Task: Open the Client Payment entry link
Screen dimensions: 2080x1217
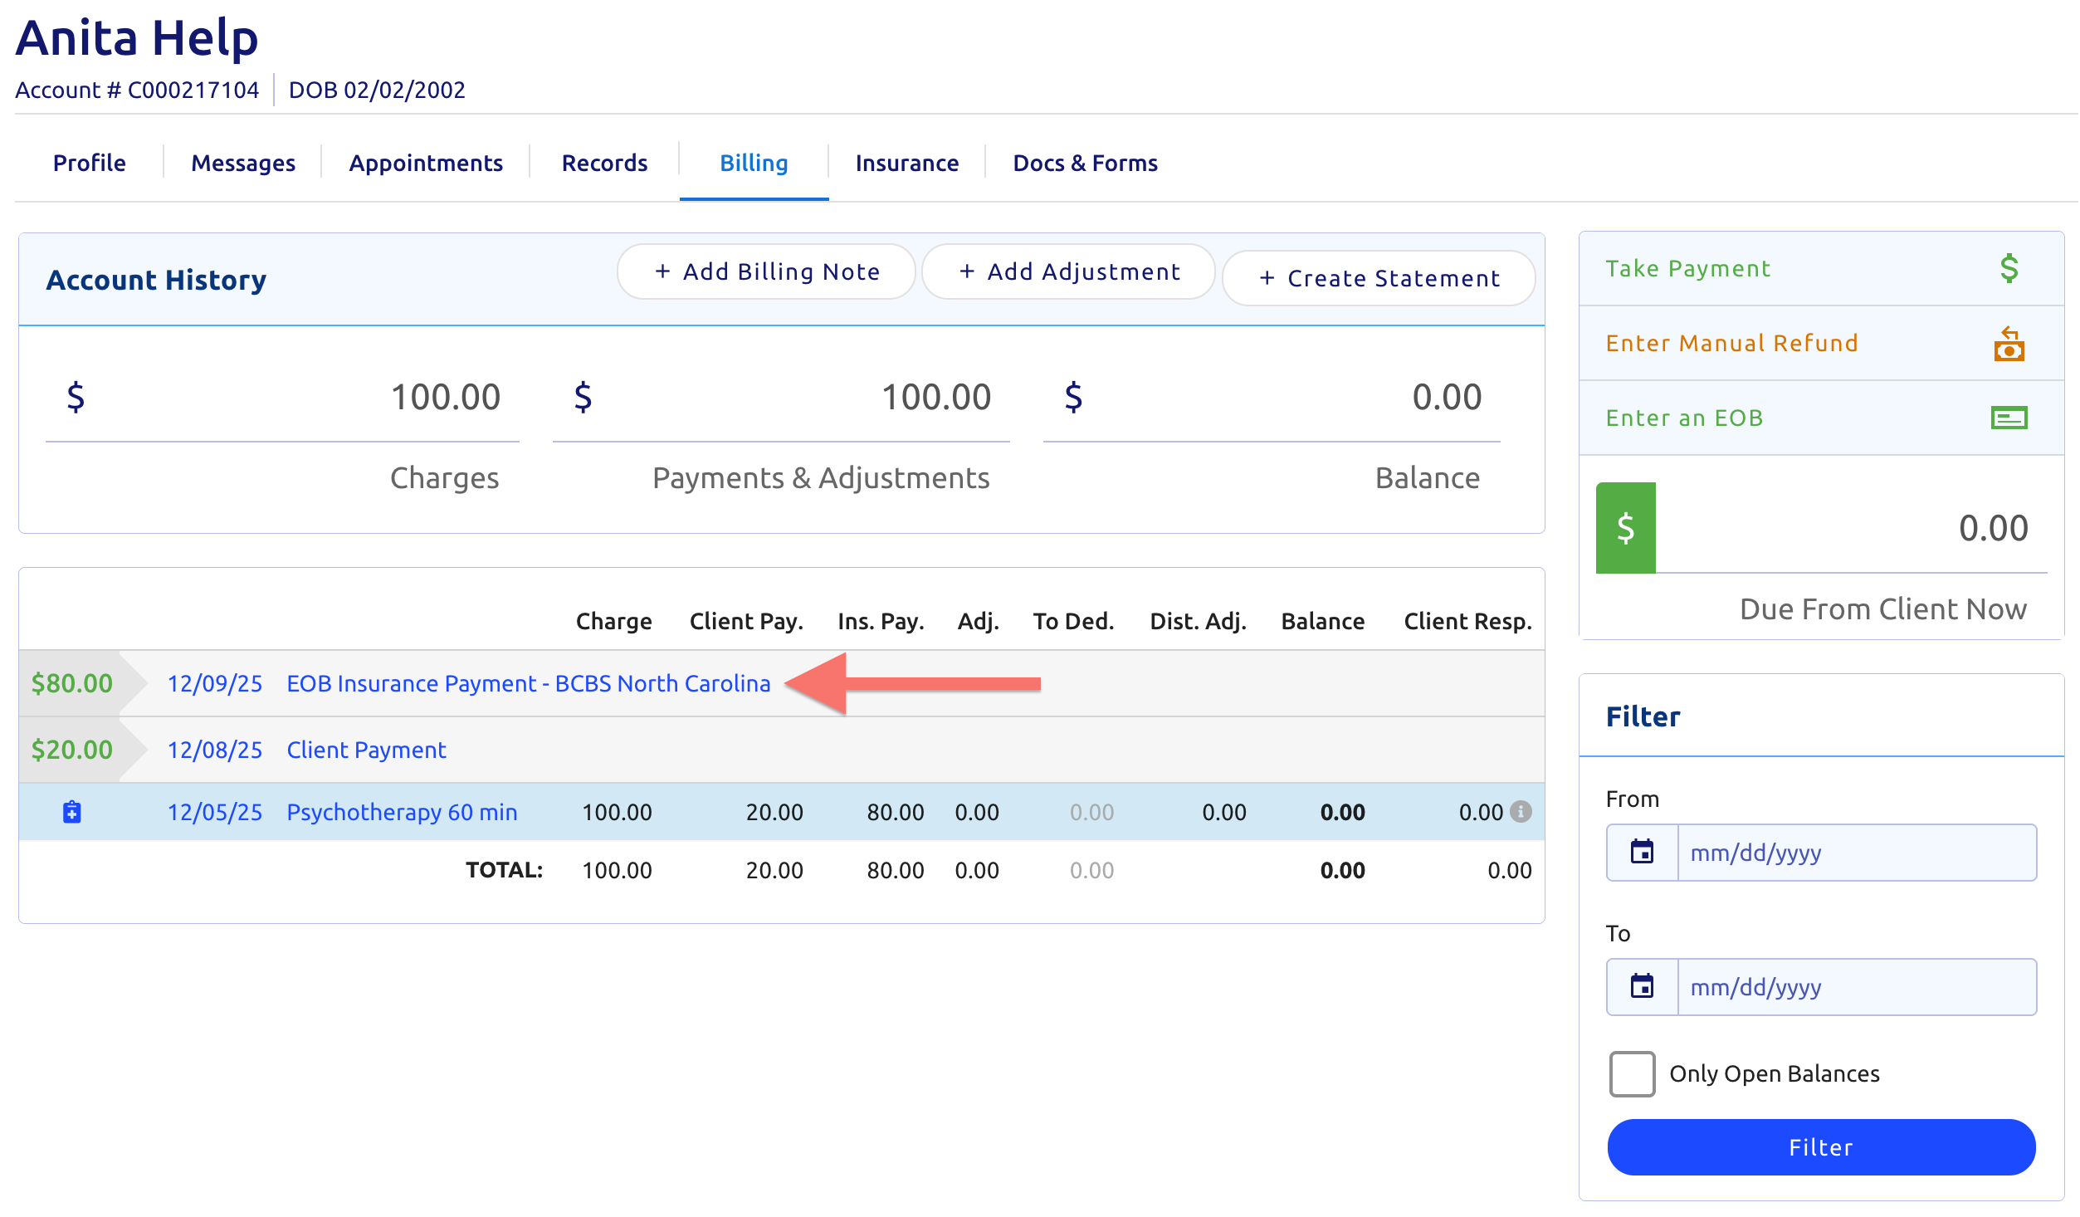Action: pos(366,750)
